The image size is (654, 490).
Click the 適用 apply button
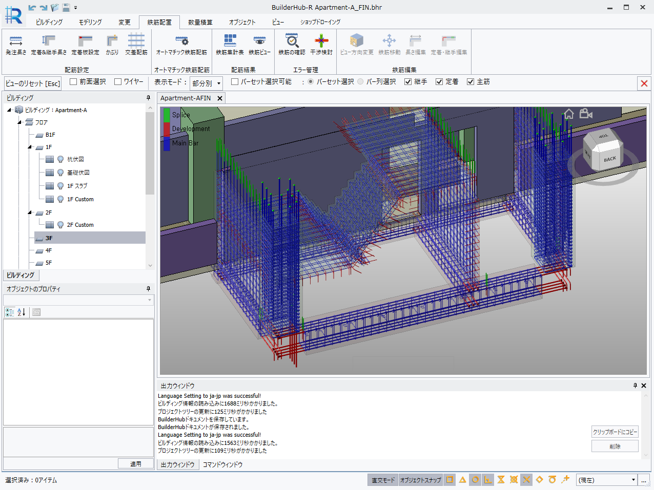(136, 464)
